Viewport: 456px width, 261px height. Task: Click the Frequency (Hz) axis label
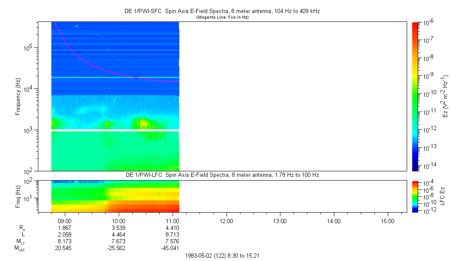pyautogui.click(x=18, y=97)
